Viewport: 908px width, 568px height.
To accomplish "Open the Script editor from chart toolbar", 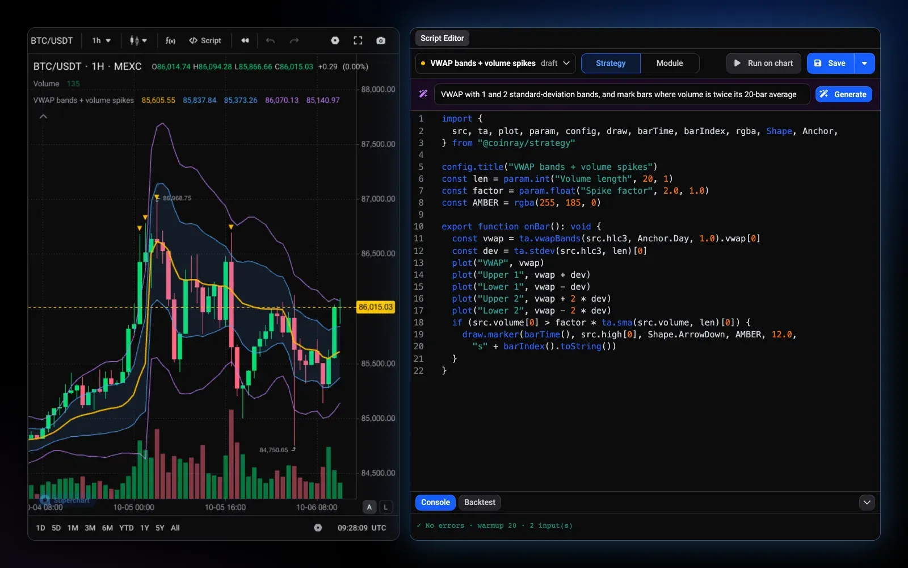I will (x=205, y=40).
